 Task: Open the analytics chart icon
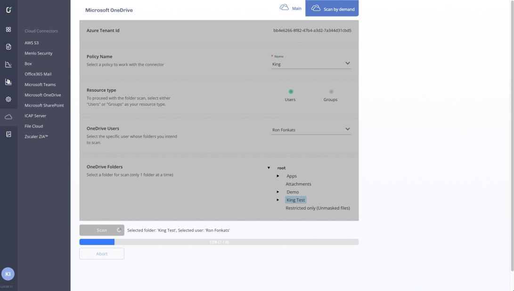[x=8, y=64]
